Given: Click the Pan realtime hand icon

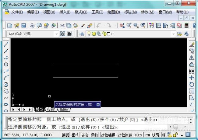Looking at the screenshot, I should tap(122, 25).
